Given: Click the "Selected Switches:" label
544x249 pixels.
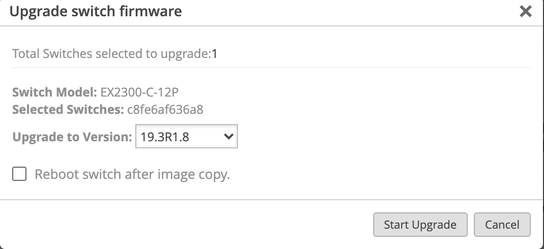Looking at the screenshot, I should point(67,109).
